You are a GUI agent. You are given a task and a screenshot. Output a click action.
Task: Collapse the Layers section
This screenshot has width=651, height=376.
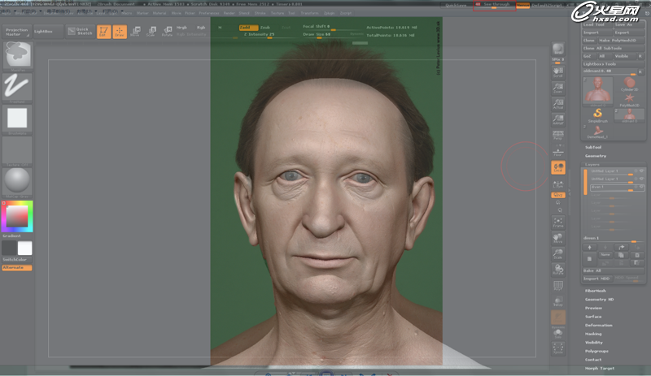[592, 165]
